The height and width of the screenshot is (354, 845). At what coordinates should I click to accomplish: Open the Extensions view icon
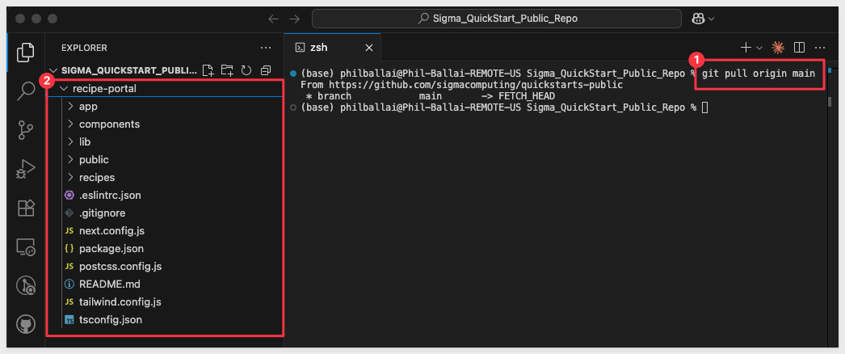[x=26, y=208]
